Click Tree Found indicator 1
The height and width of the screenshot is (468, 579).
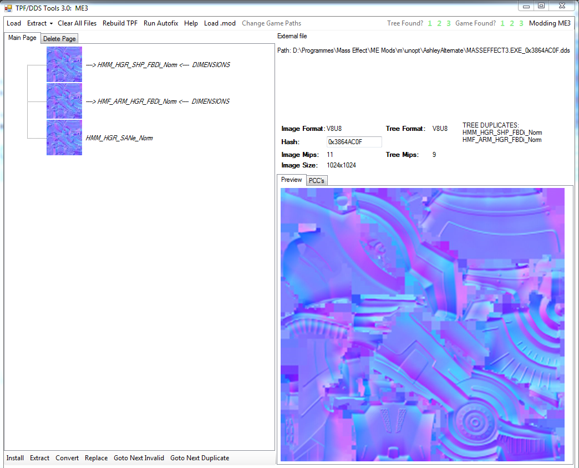tap(430, 23)
